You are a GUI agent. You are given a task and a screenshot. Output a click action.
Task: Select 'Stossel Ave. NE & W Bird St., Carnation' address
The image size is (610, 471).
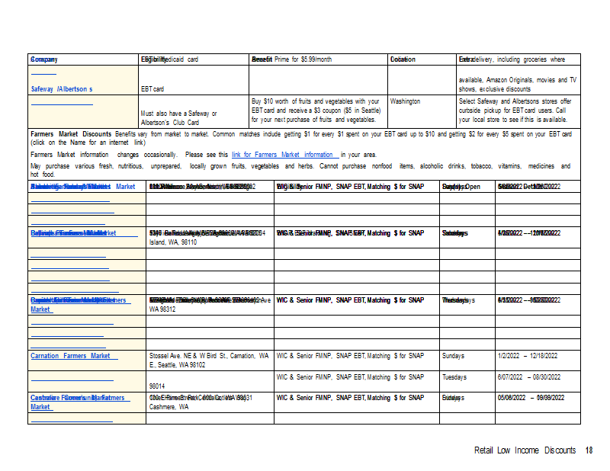tap(209, 356)
